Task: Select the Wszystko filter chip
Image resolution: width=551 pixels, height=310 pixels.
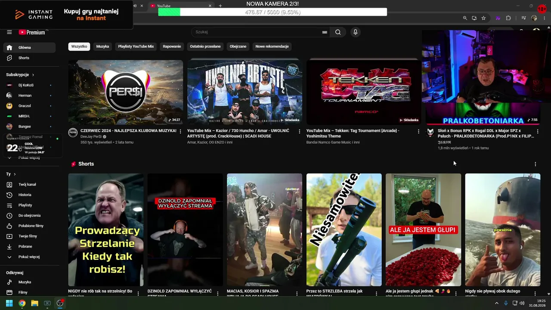Action: (x=79, y=46)
